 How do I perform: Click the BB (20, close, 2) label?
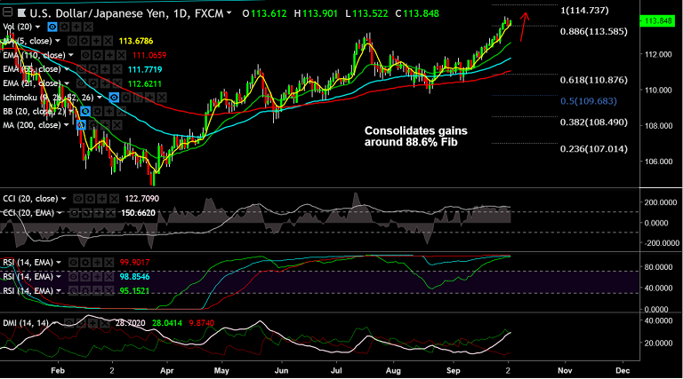35,112
